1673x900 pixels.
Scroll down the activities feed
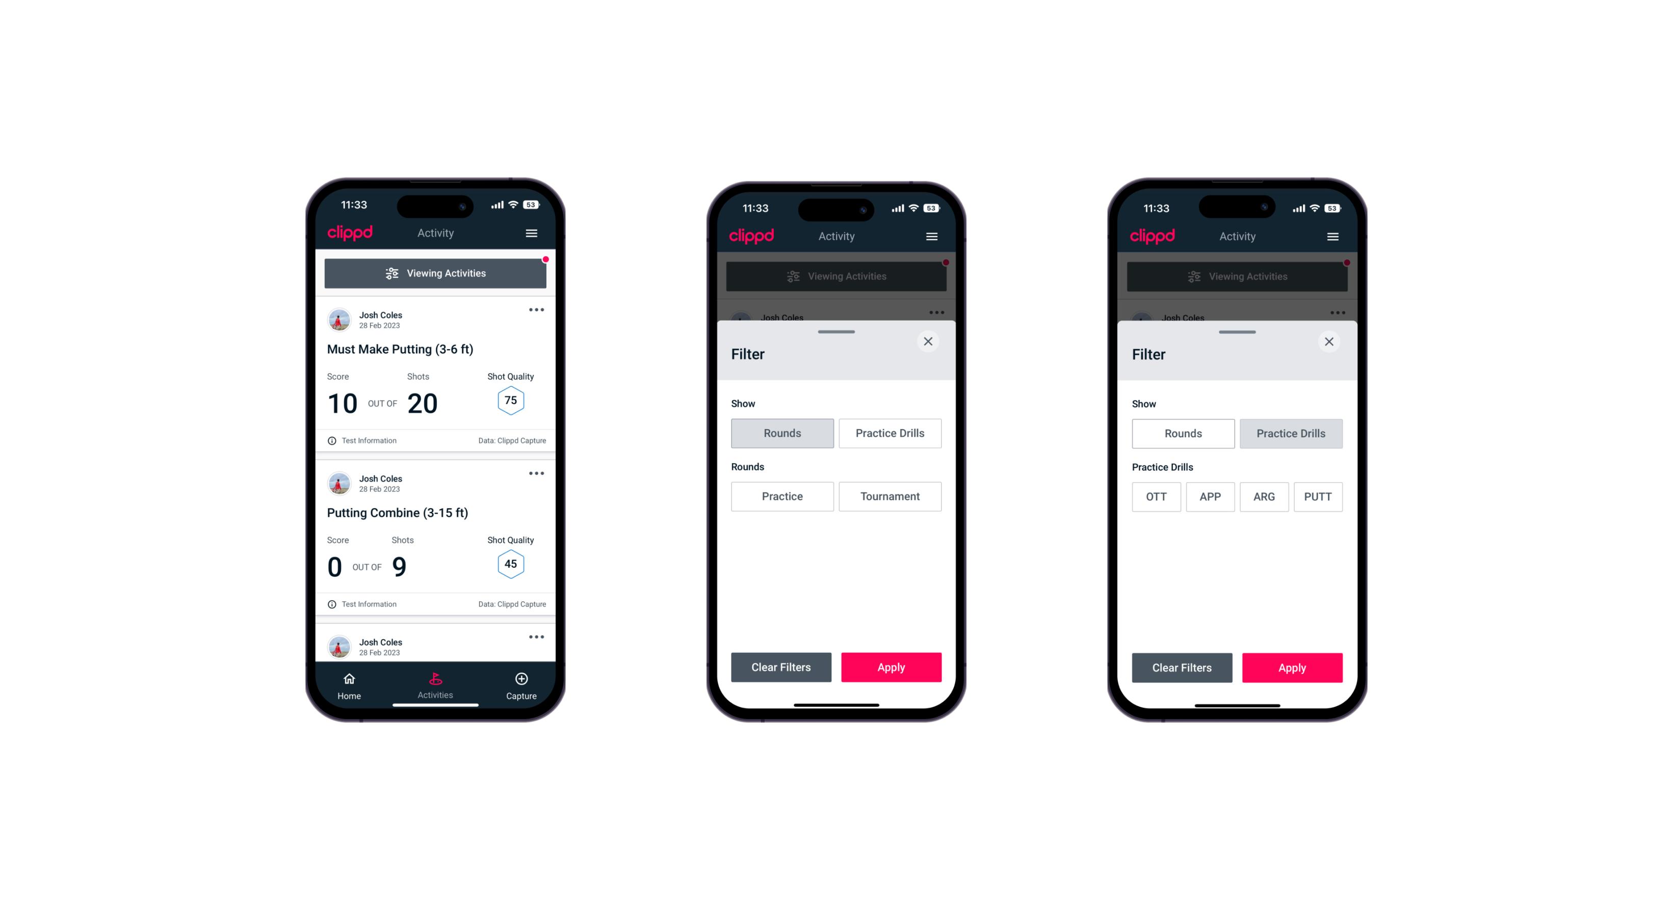pyautogui.click(x=436, y=499)
